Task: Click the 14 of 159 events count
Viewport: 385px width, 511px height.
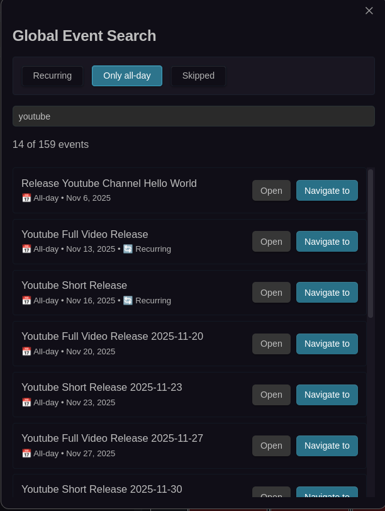Action: pos(50,144)
